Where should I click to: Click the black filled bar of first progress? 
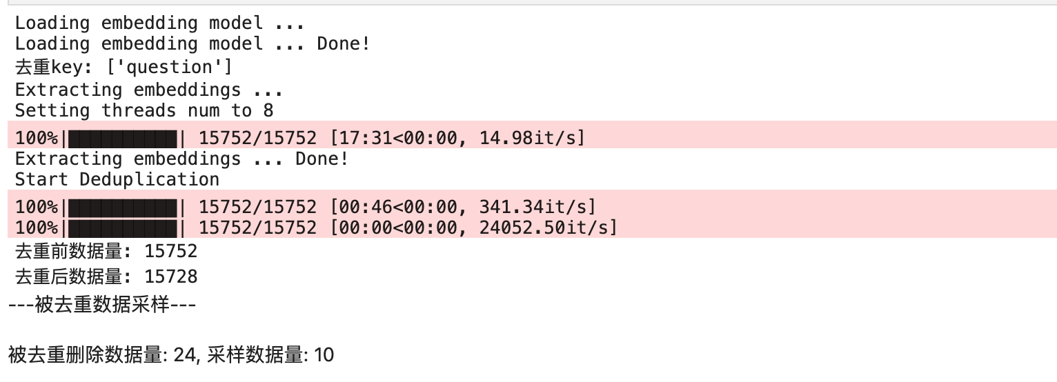(x=123, y=138)
